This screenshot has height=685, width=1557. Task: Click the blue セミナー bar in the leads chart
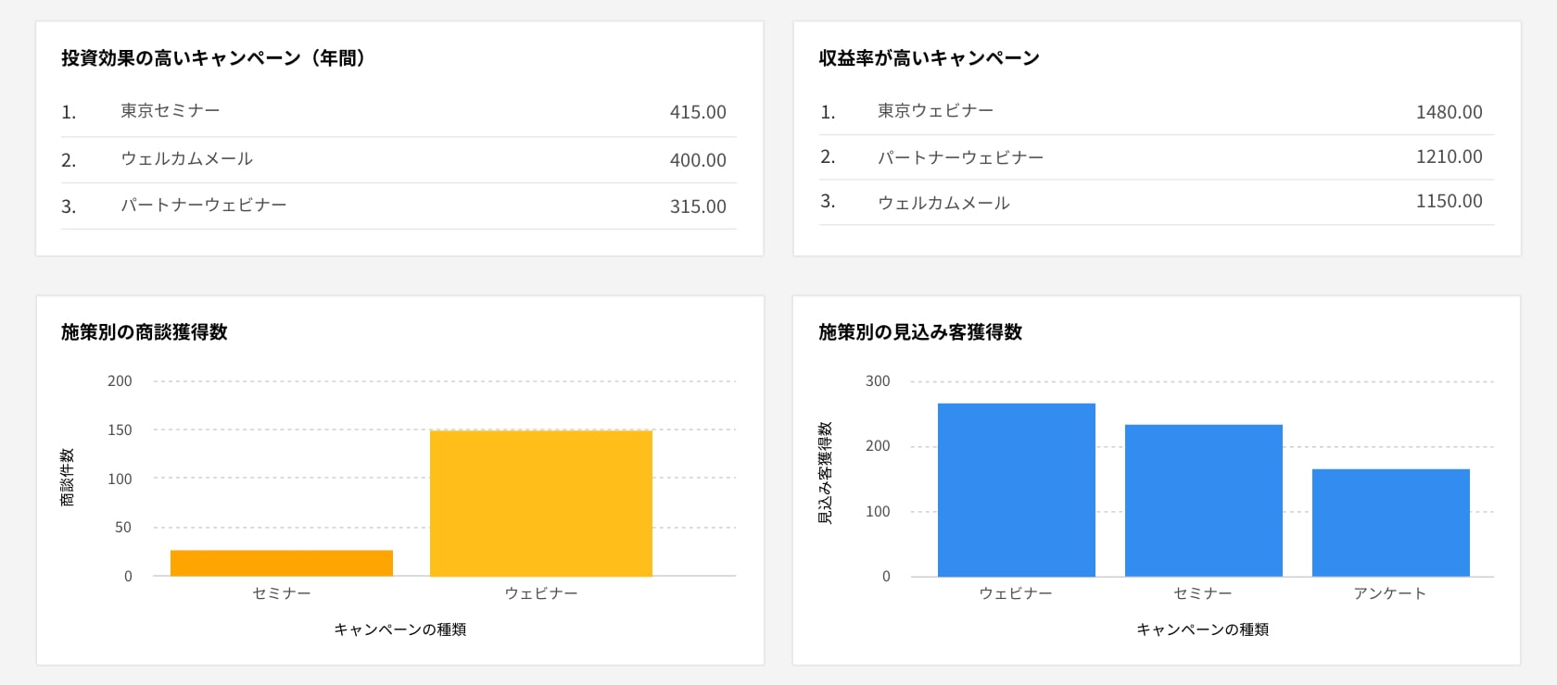[1203, 500]
